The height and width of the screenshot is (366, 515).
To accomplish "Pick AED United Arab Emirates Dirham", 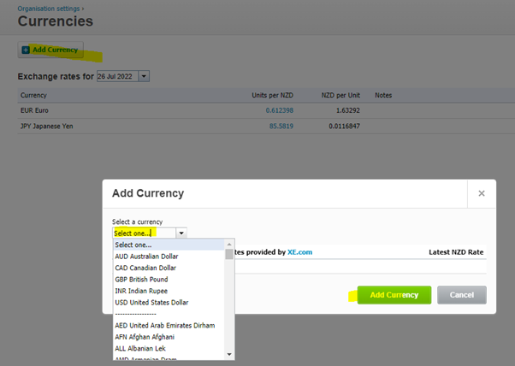I will pos(164,325).
